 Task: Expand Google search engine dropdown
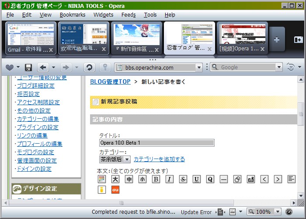click(279, 67)
